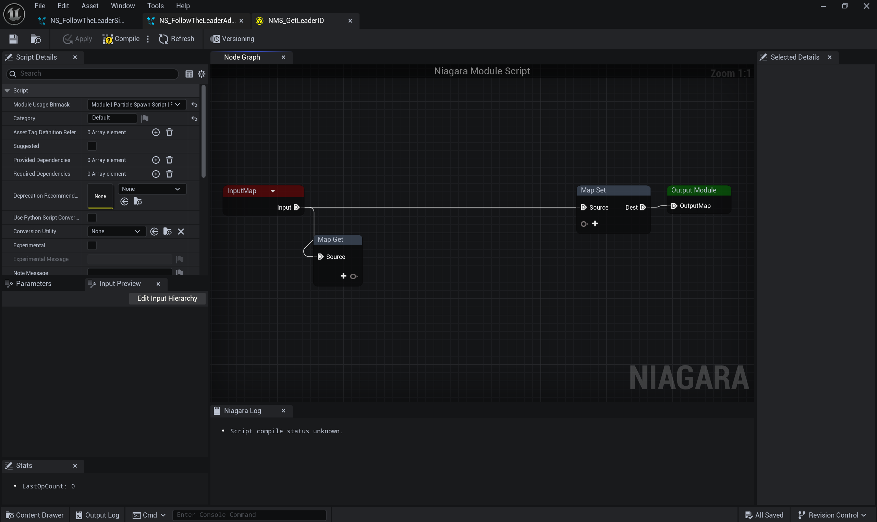Switch to the Parameters tab
This screenshot has width=877, height=522.
tap(34, 284)
